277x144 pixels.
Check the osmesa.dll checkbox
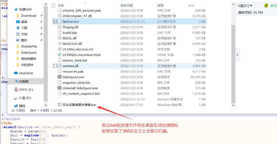point(55,66)
